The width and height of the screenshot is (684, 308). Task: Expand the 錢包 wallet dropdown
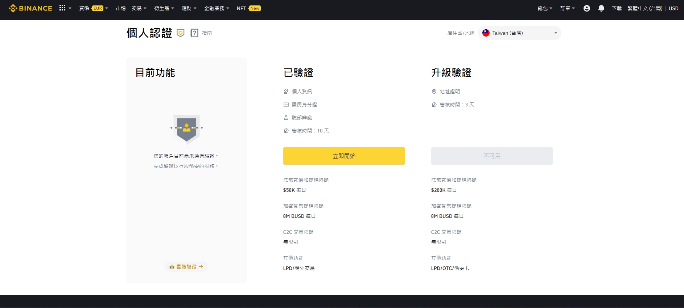tap(545, 8)
